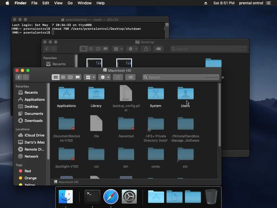Open the Finder menu
Viewport: 277px width, 208px height.
click(21, 3)
